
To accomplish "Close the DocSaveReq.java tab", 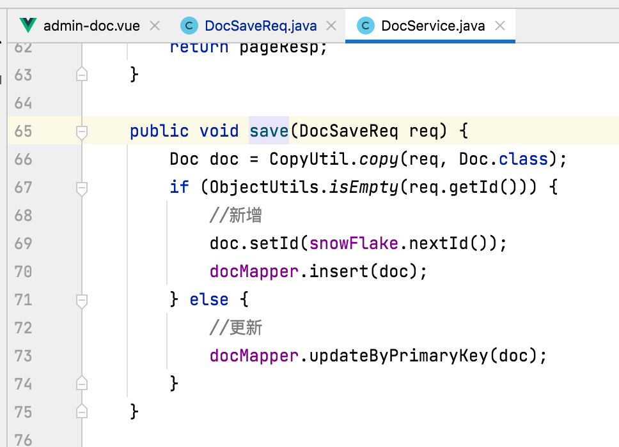I will (332, 26).
